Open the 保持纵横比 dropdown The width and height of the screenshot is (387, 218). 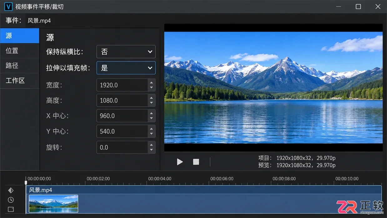126,52
